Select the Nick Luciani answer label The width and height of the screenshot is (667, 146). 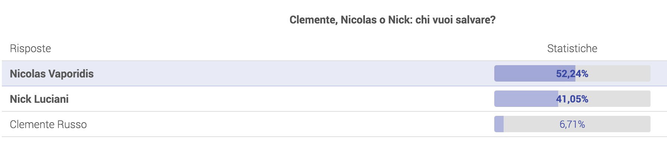tap(39, 99)
